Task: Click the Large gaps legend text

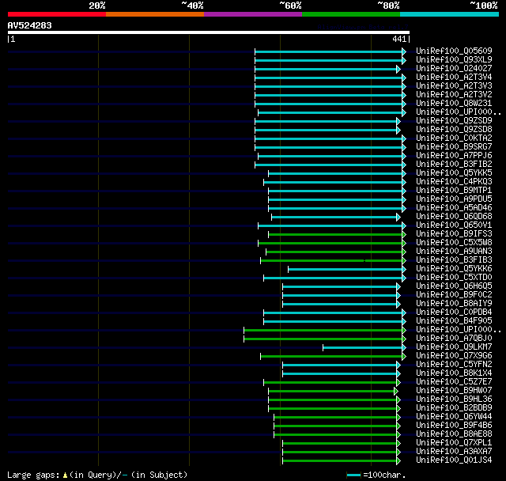Action: coord(33,475)
